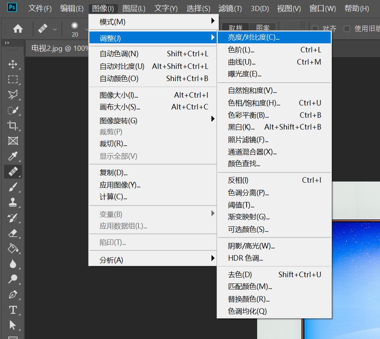
Task: Expand the toolbar double-arrow toggle
Action: [7, 43]
